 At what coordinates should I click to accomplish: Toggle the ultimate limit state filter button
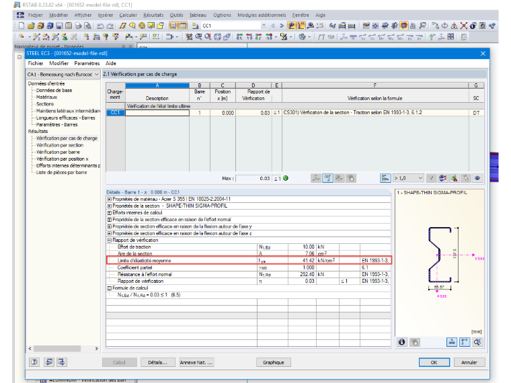click(x=316, y=178)
